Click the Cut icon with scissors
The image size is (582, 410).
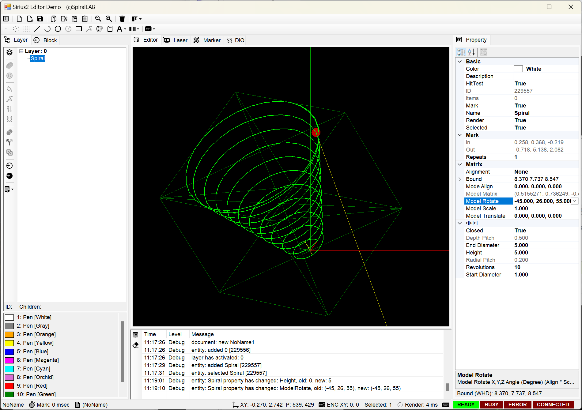(64, 19)
